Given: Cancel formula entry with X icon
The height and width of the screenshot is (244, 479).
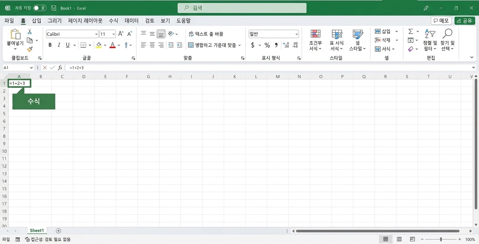Looking at the screenshot, I should [x=45, y=68].
